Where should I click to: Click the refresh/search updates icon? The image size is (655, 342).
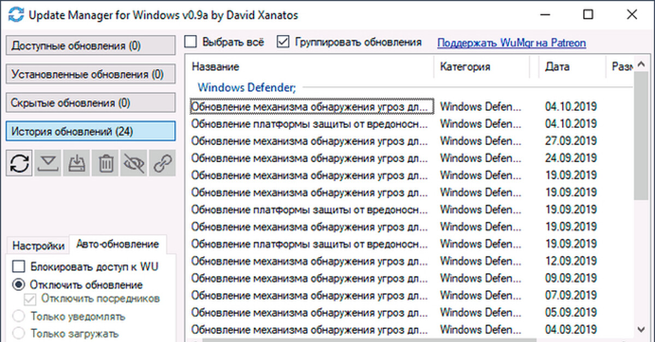20,163
